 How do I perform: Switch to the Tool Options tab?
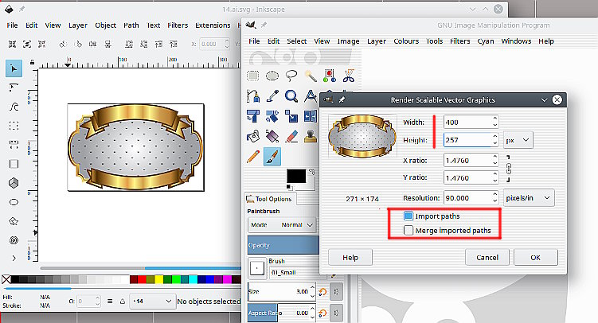270,199
